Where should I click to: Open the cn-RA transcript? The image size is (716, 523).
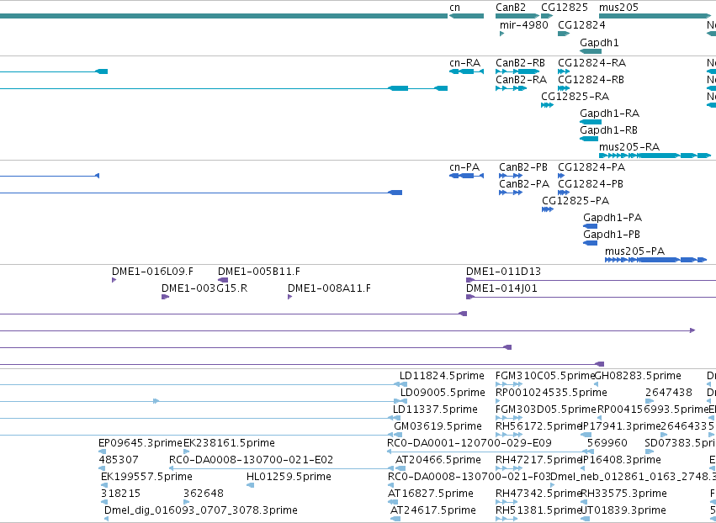(464, 63)
